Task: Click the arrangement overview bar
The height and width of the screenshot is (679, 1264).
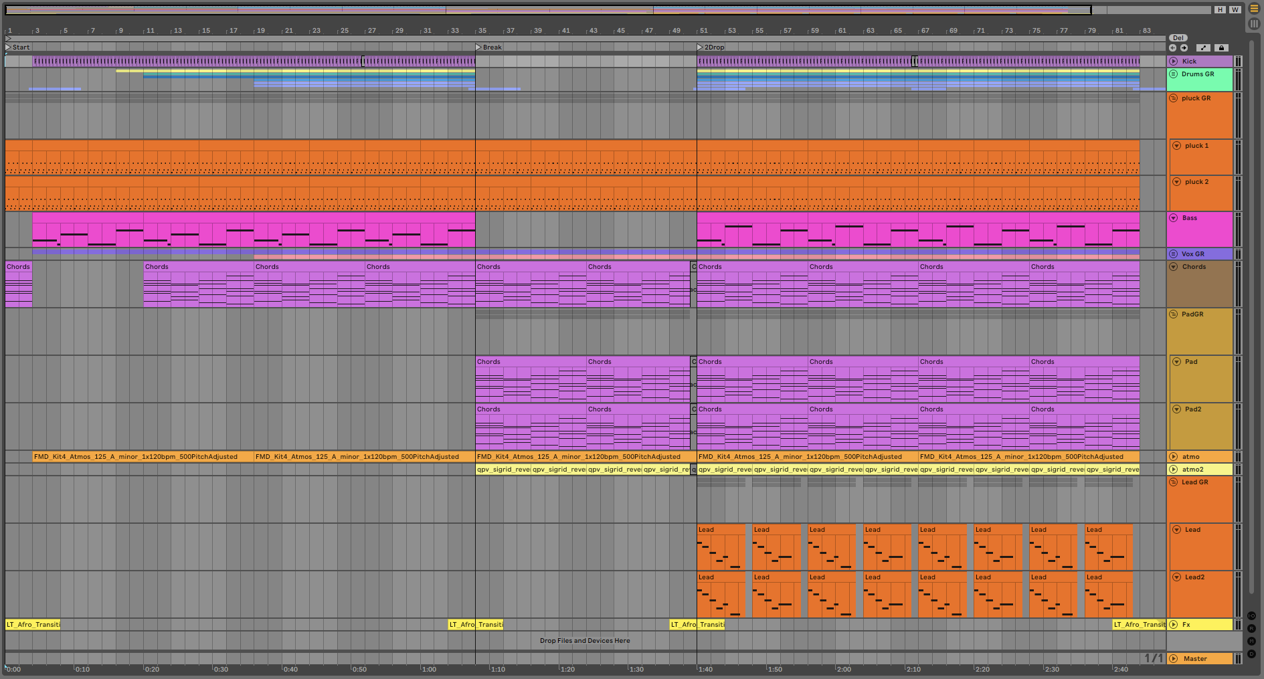Action: tap(608, 9)
